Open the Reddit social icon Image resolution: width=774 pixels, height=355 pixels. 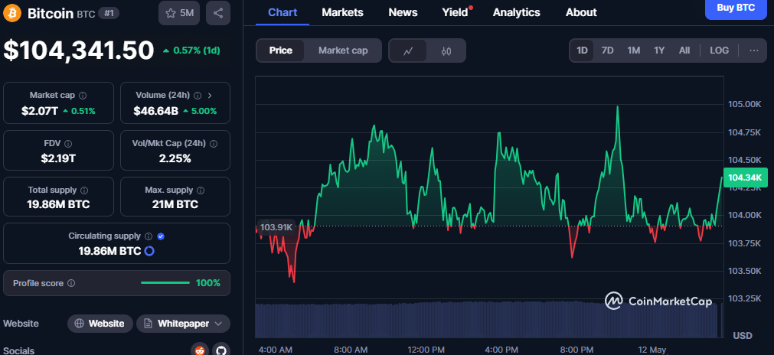point(200,350)
